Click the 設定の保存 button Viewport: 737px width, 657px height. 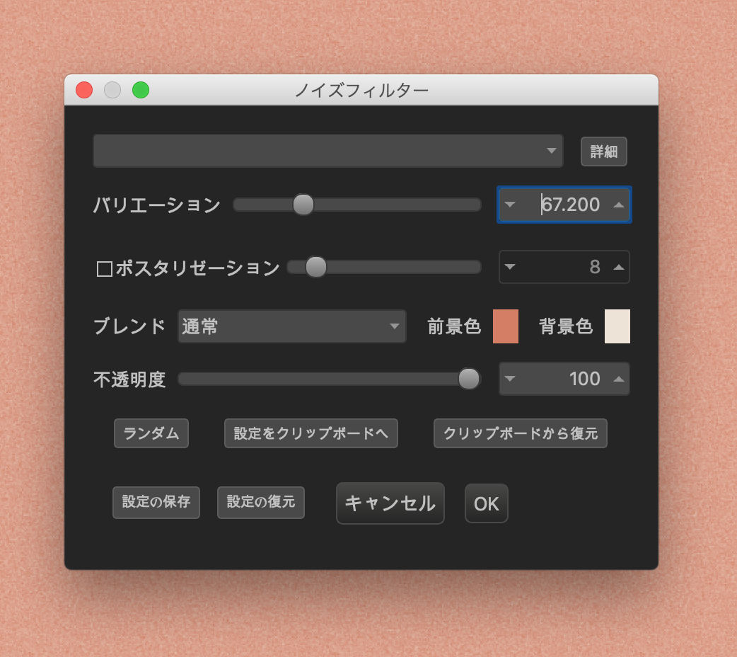(x=156, y=502)
